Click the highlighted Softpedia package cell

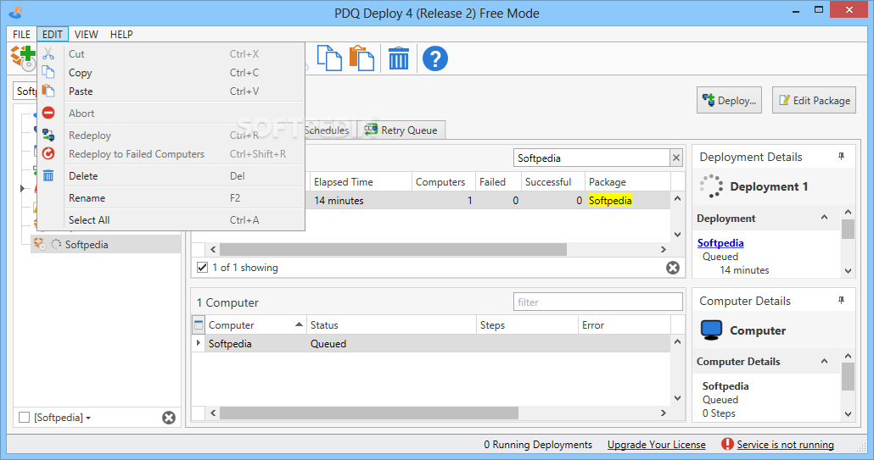(610, 200)
